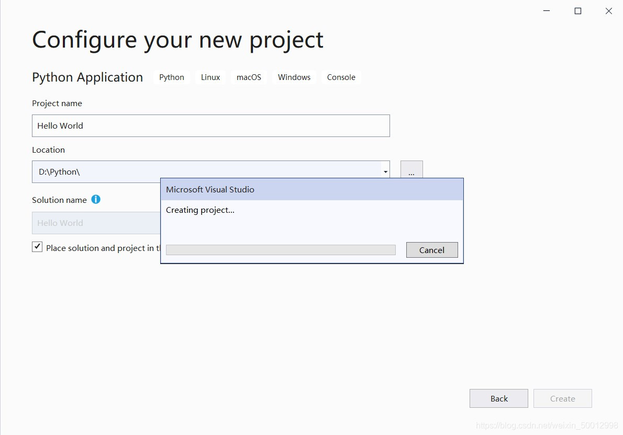This screenshot has width=623, height=435.
Task: Click the Configure your new project title
Action: (177, 40)
